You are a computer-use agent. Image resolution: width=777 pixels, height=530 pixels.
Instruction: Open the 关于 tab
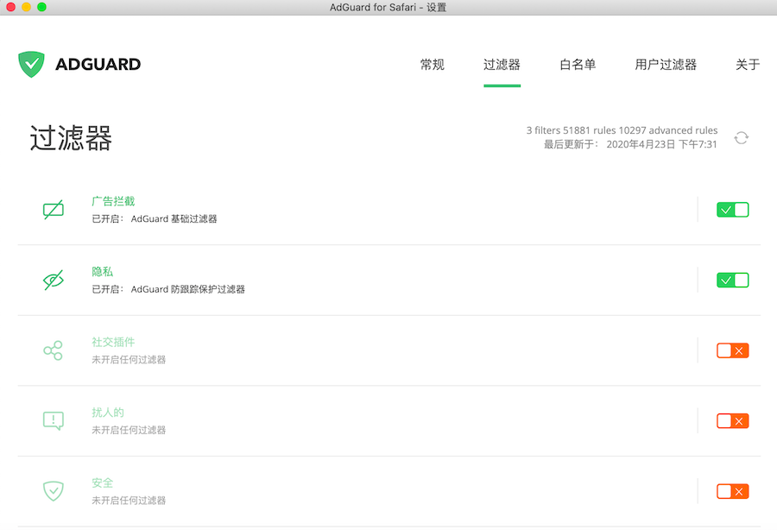[x=748, y=65]
